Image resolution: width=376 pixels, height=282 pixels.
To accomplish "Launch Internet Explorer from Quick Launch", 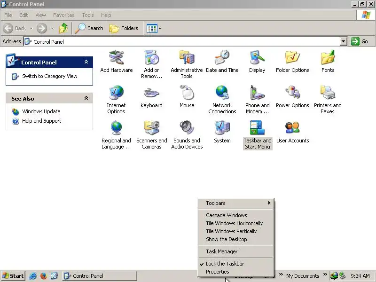I will [x=33, y=276].
